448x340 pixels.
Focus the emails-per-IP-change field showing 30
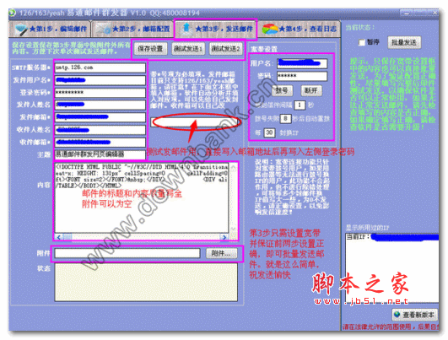tap(269, 132)
